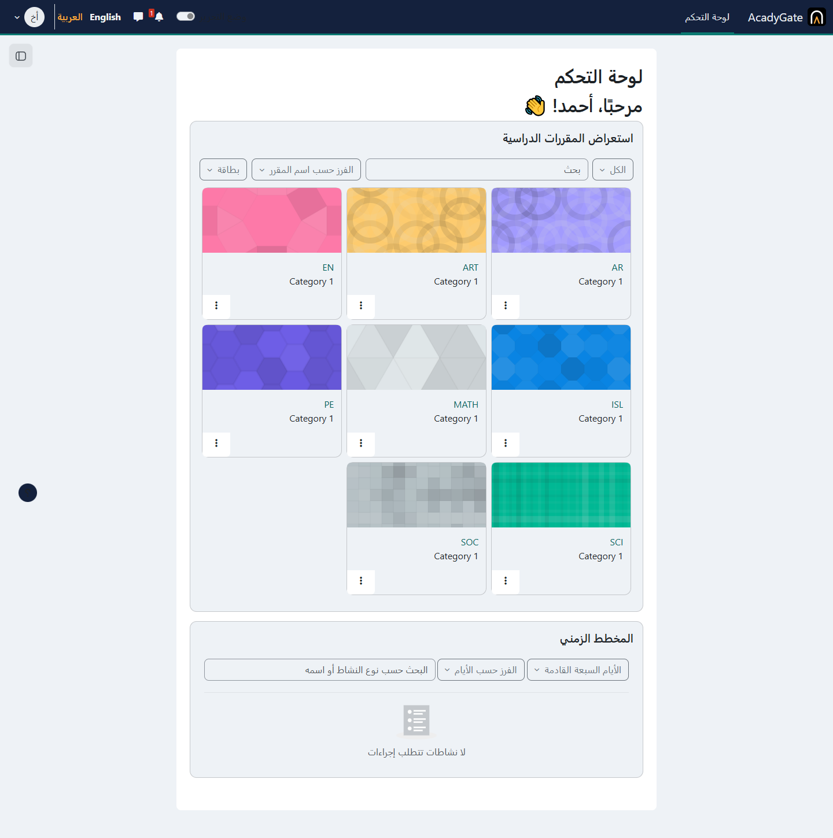Click the violet PE course thumbnail
This screenshot has height=838, width=833.
coord(272,357)
